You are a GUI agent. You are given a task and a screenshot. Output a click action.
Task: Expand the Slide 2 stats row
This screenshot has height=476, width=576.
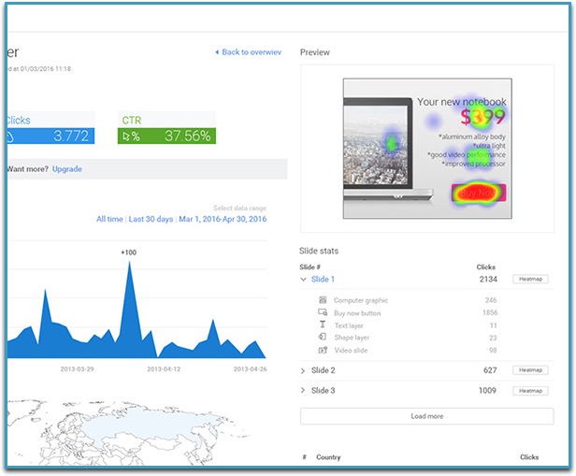click(303, 371)
